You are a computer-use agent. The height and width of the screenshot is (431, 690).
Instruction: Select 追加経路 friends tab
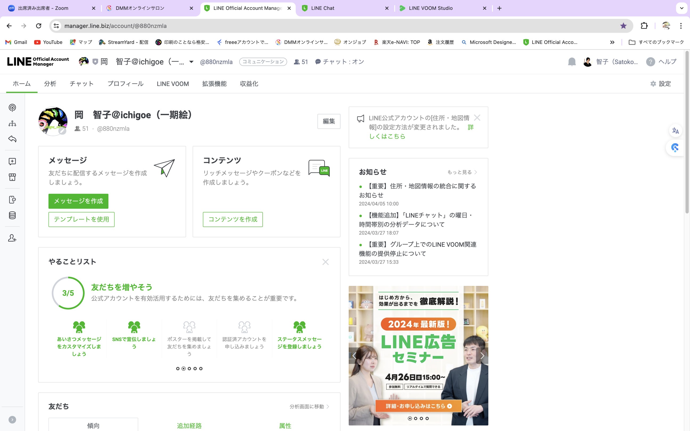(x=189, y=426)
